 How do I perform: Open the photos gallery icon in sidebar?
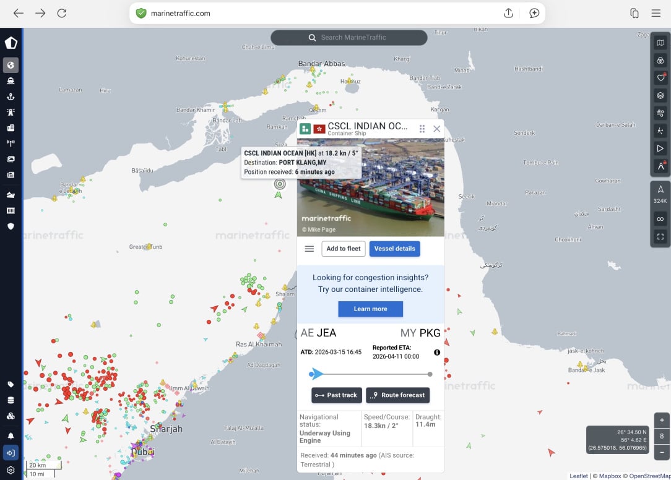click(11, 159)
